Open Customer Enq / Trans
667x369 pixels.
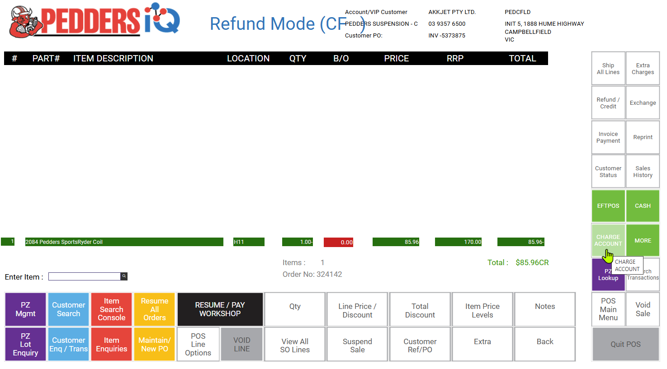click(68, 344)
